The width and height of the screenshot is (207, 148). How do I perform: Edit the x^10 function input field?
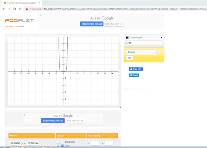click(144, 43)
